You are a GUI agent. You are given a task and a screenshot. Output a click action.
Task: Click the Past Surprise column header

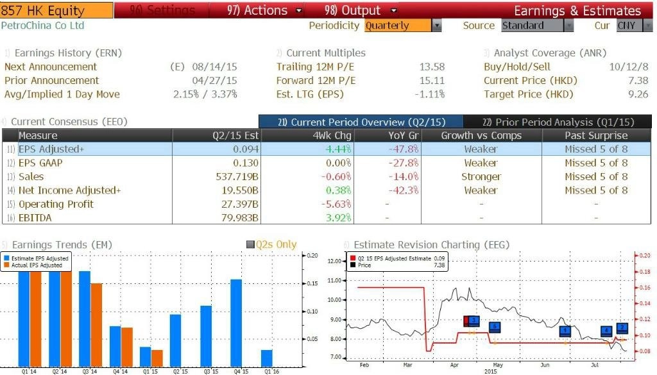pyautogui.click(x=596, y=136)
